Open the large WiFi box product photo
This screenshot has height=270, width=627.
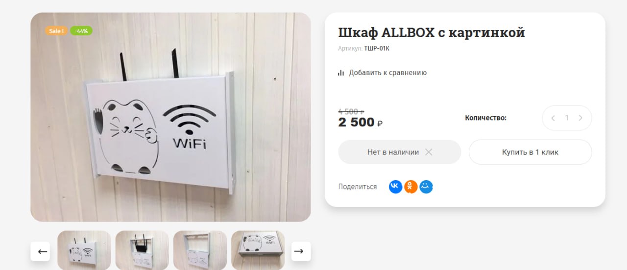[x=170, y=117]
